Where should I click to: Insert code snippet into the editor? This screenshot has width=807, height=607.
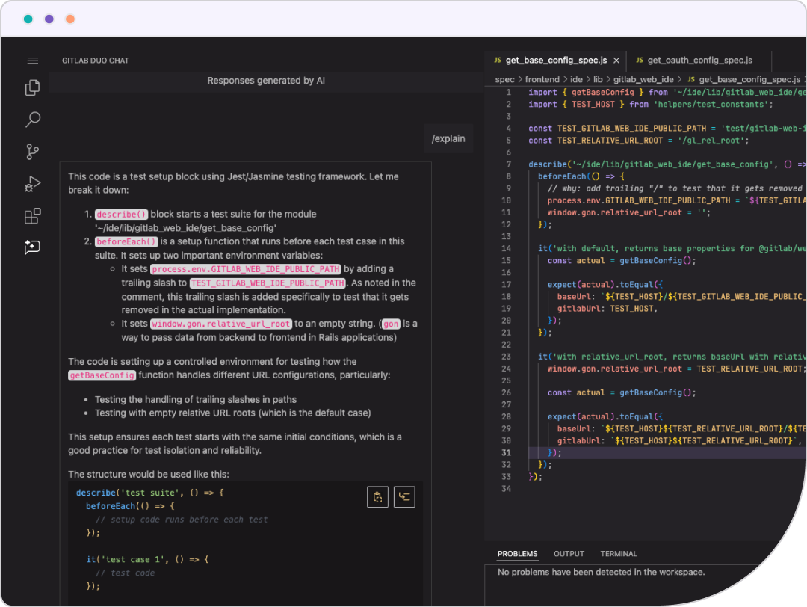point(404,497)
